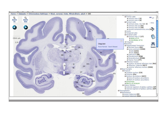167x114 pixels.
Task: Select cortical areas 1 & 2
Action: coord(138,24)
